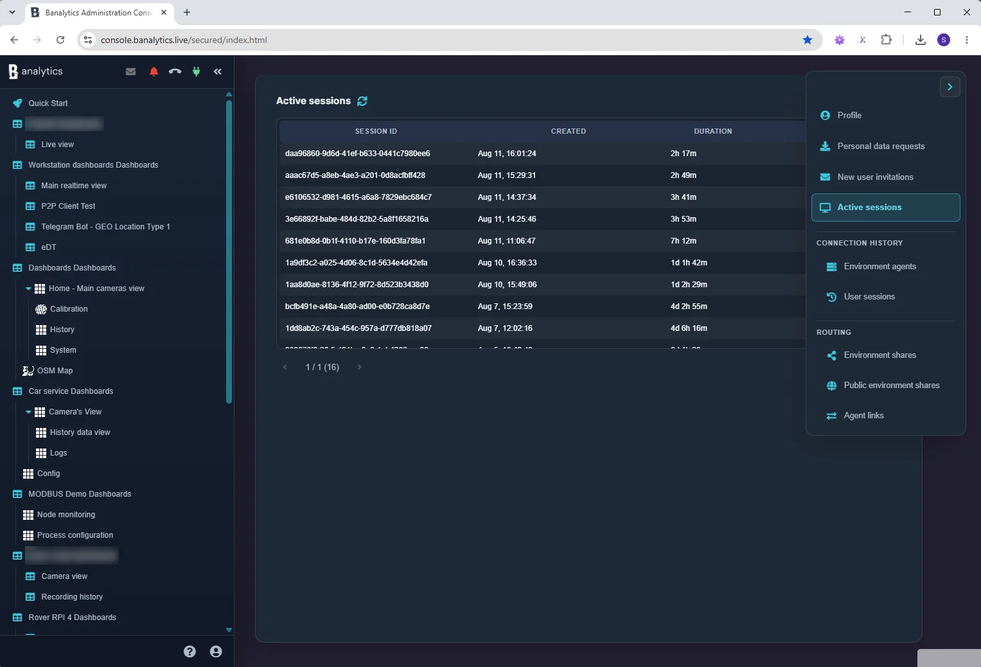Click the 4d 6h 16m duration cell
The width and height of the screenshot is (981, 667).
point(689,328)
